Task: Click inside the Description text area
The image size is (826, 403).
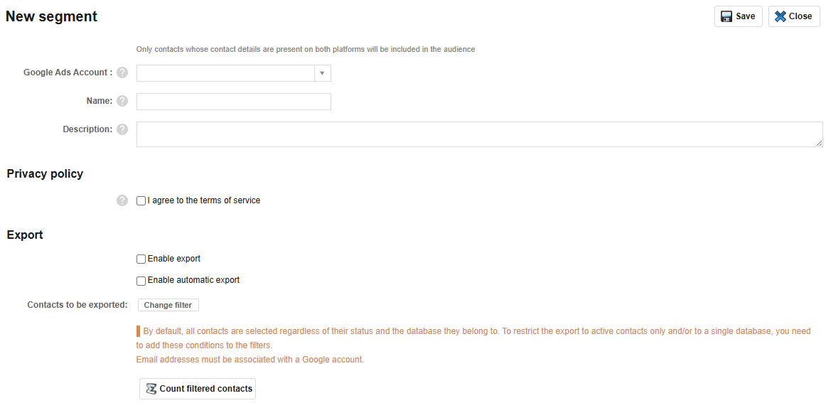Action: pyautogui.click(x=478, y=134)
